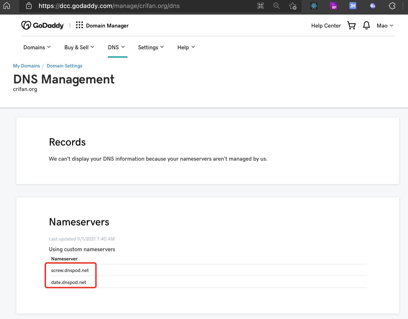Open the Domain Settings breadcrumb link
Image resolution: width=408 pixels, height=319 pixels.
[x=64, y=66]
